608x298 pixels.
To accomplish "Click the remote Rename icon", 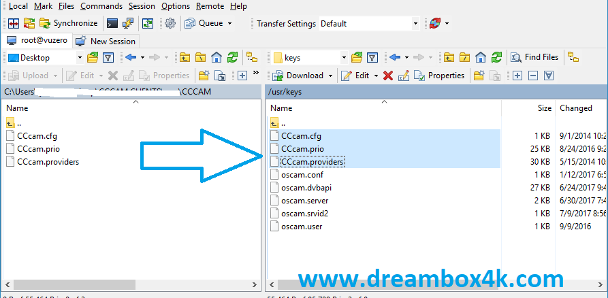I will (403, 76).
